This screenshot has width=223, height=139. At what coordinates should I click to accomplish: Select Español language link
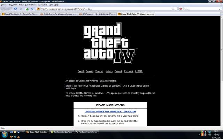[x=90, y=71]
